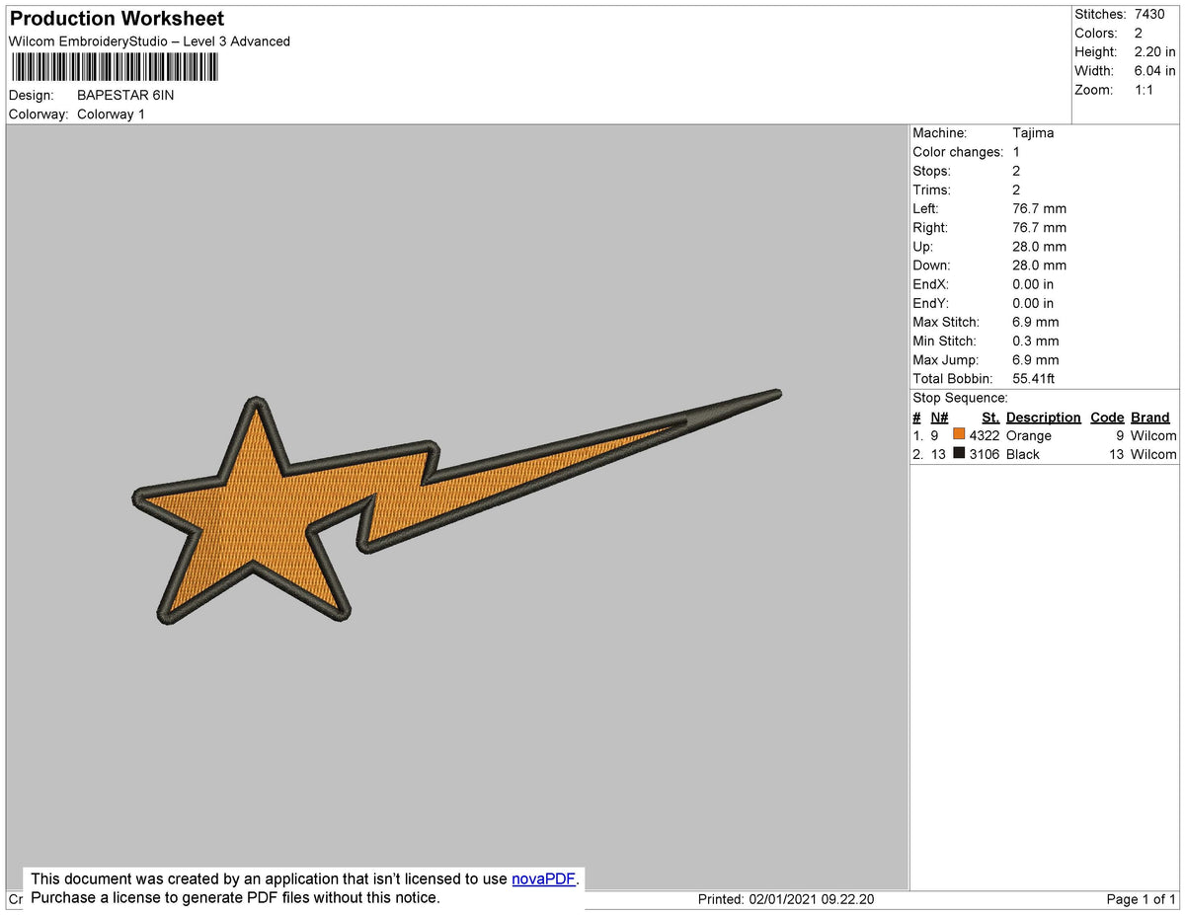This screenshot has width=1185, height=915.
Task: Click the Brand column header
Action: pyautogui.click(x=1150, y=418)
